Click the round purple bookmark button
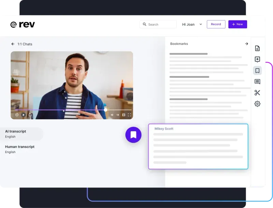The height and width of the screenshot is (208, 273). pyautogui.click(x=133, y=135)
